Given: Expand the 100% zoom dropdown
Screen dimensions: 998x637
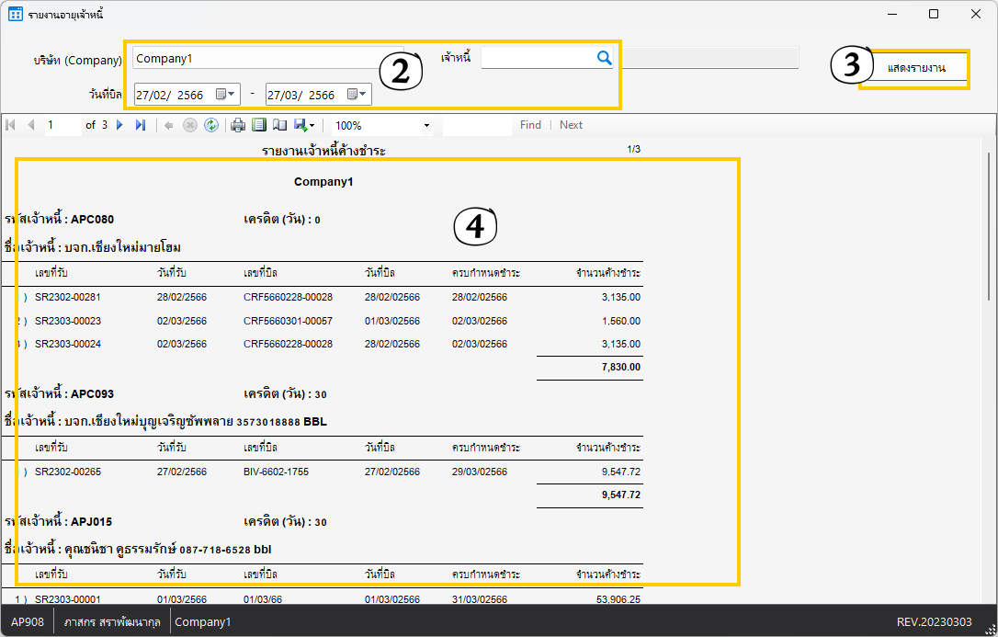Looking at the screenshot, I should [426, 125].
